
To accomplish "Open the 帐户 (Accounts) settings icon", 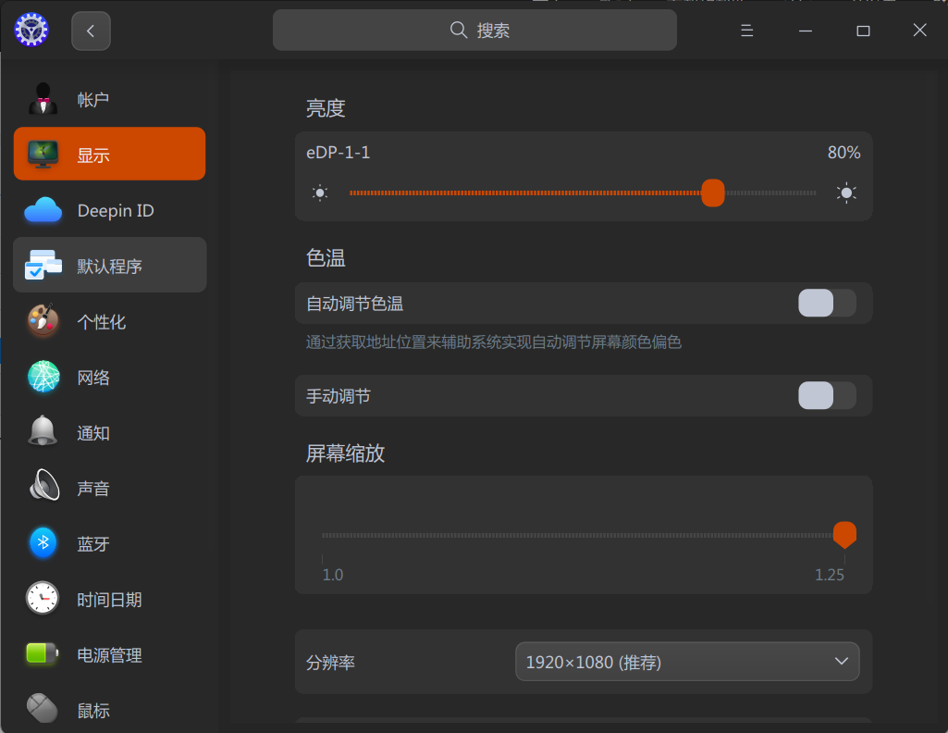I will (41, 99).
